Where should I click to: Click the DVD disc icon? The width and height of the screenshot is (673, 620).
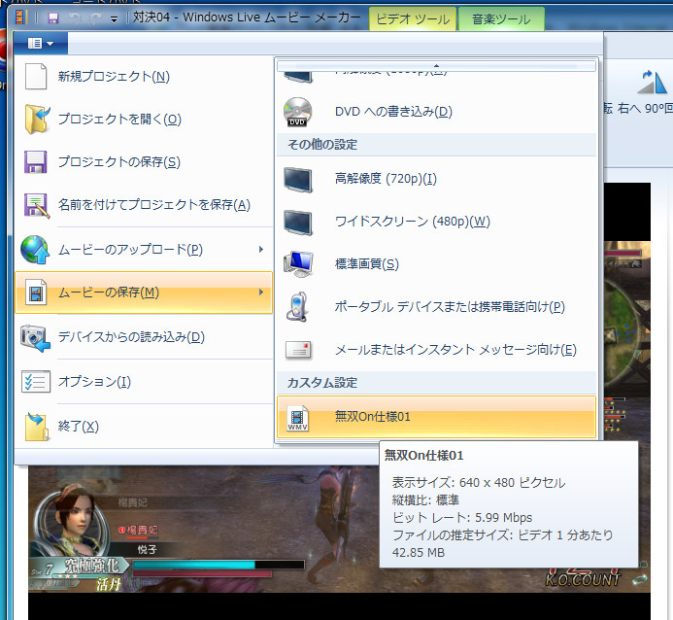[x=297, y=112]
